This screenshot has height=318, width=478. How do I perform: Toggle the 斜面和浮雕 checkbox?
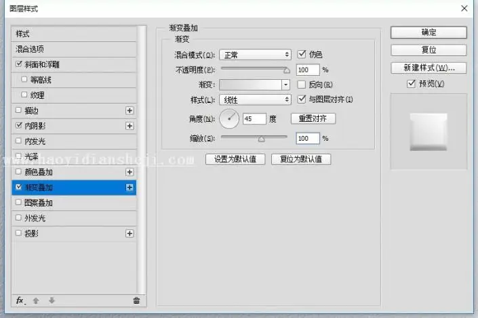pos(19,64)
